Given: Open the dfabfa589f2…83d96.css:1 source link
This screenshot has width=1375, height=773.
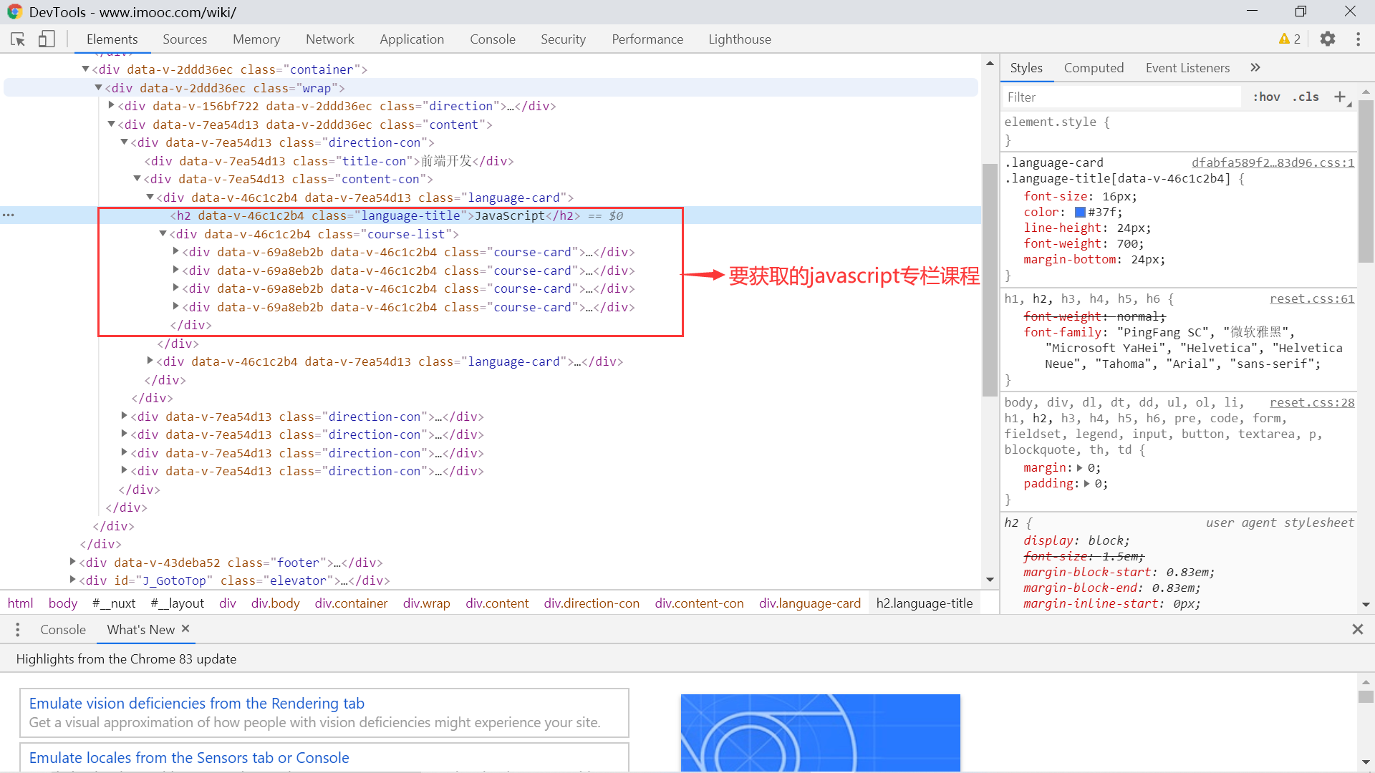Looking at the screenshot, I should tap(1273, 162).
